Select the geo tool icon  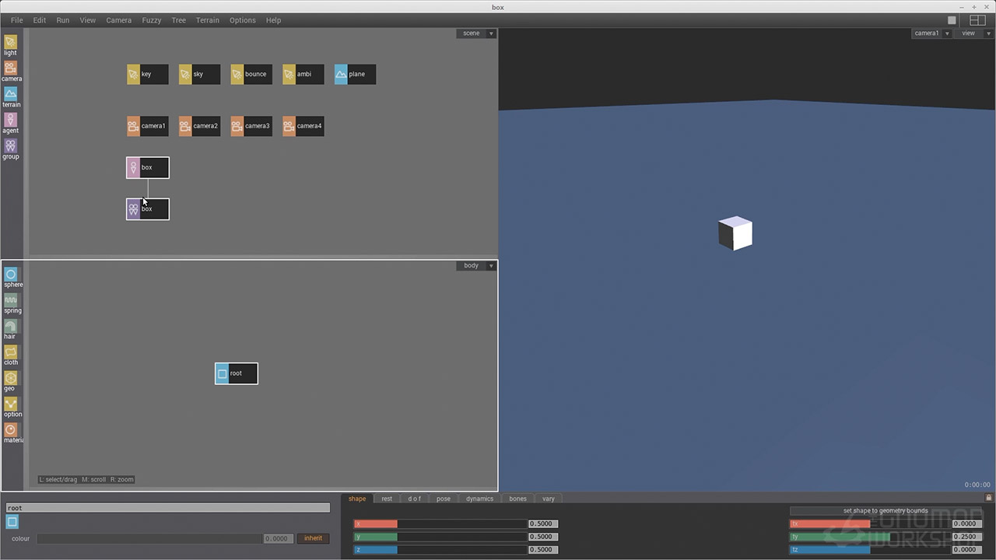pos(10,378)
